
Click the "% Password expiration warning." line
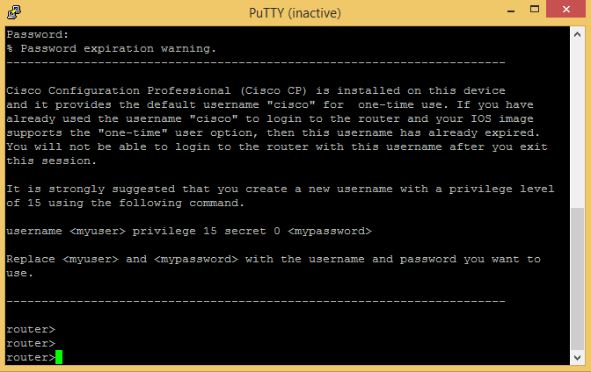(111, 48)
